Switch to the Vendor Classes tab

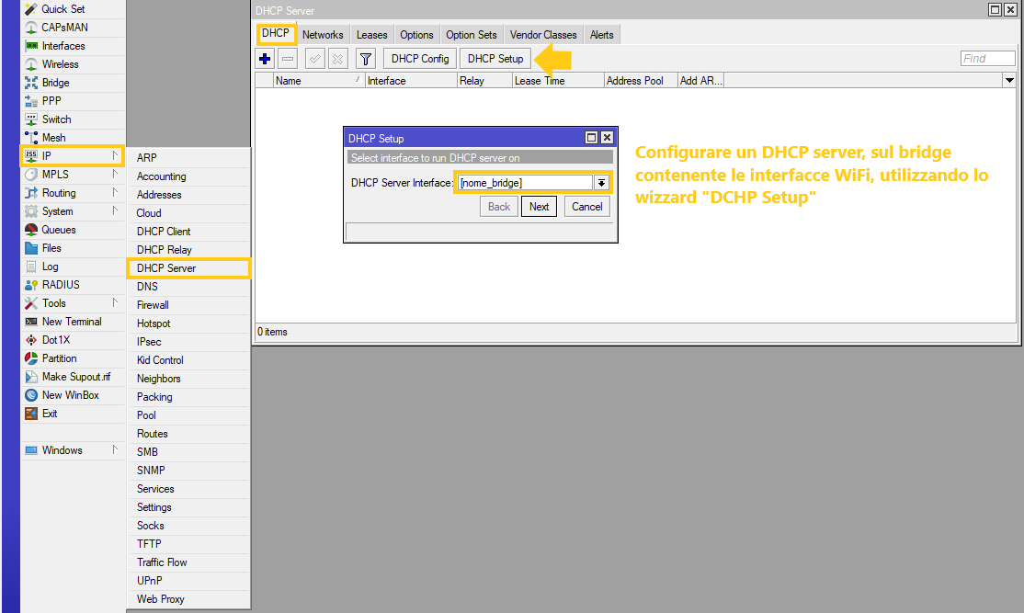point(543,35)
